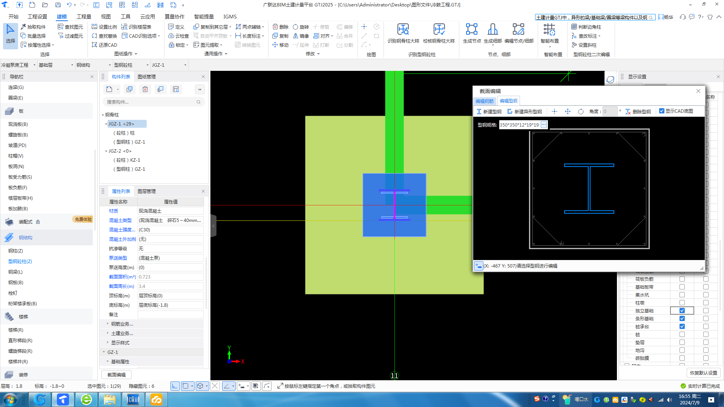Click the 判断边角柱 tool
This screenshot has width=724, height=407.
click(x=586, y=27)
